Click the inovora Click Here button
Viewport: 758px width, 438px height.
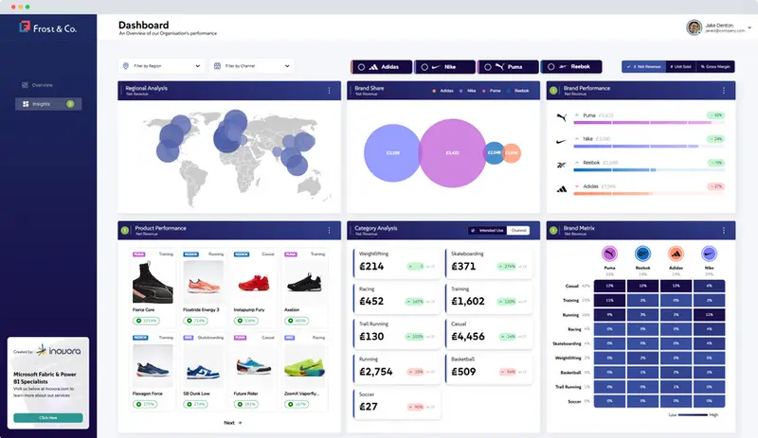(x=48, y=418)
